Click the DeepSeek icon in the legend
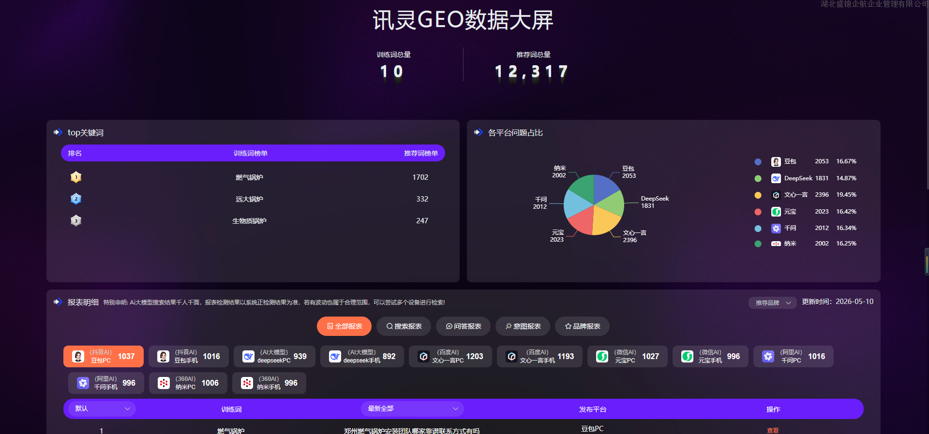This screenshot has height=434, width=929. click(776, 178)
